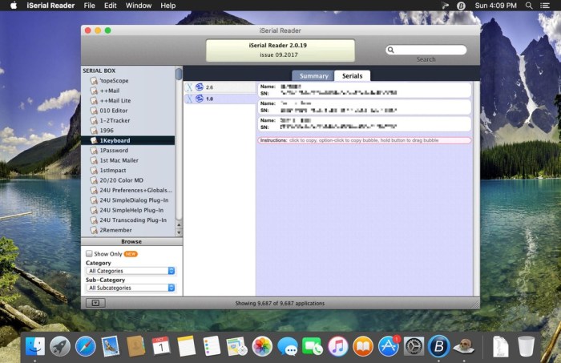This screenshot has height=363, width=561.
Task: Launch Photos from the dock
Action: 262,346
